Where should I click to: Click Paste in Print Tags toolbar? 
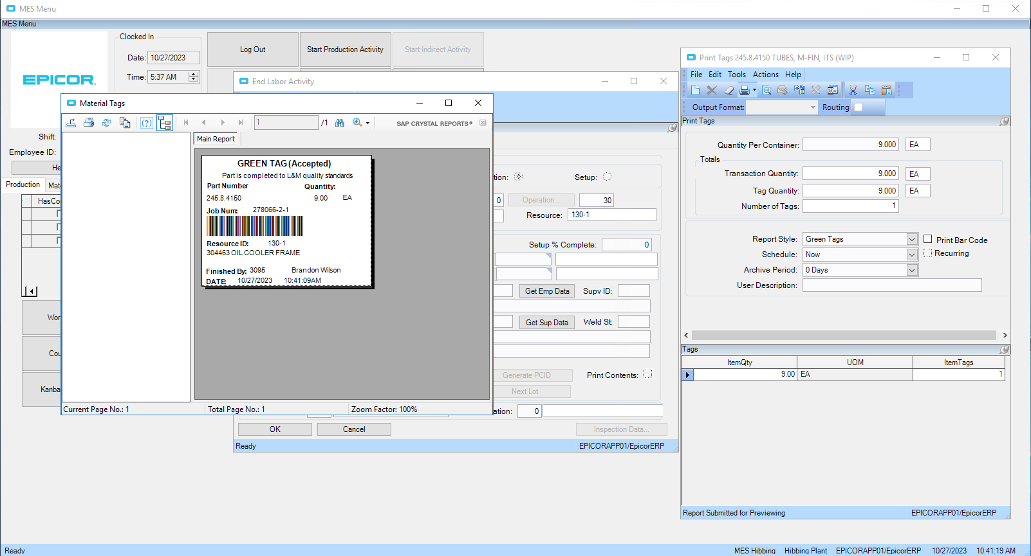(x=886, y=90)
